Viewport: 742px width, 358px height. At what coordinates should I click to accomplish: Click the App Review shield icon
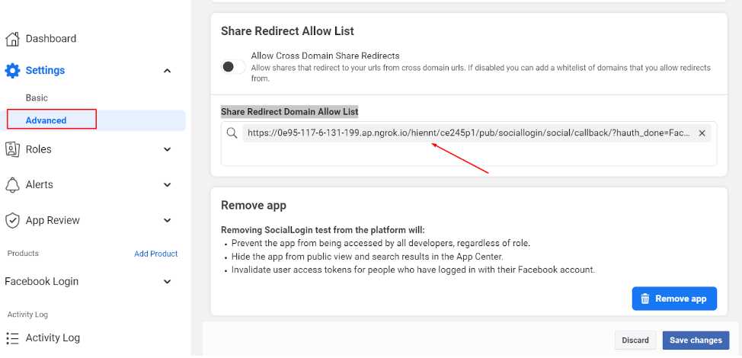pos(12,221)
